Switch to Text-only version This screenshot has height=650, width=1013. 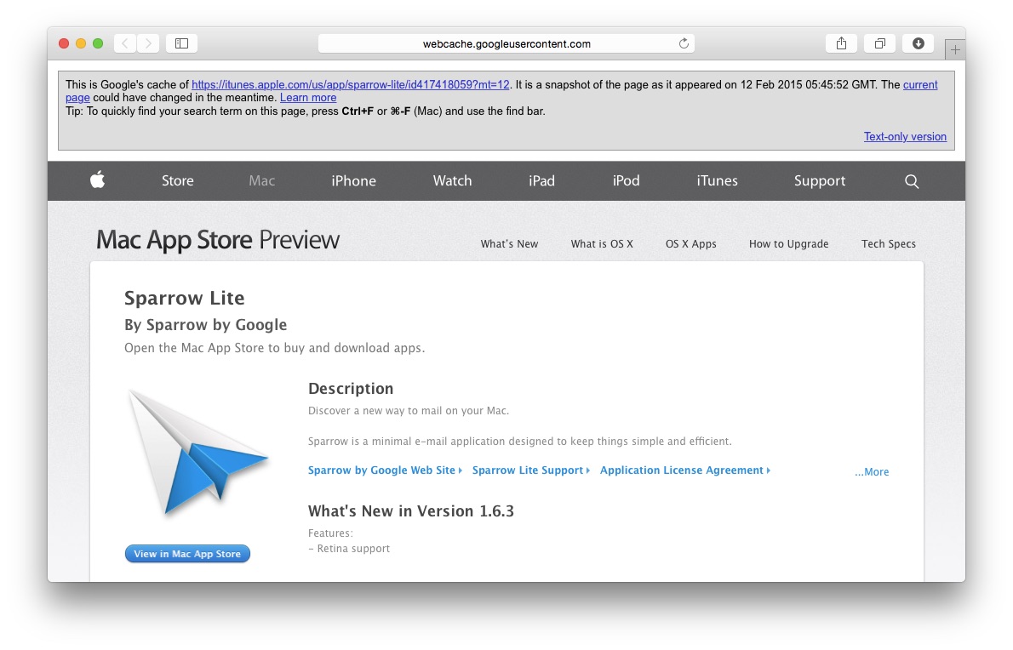point(905,136)
